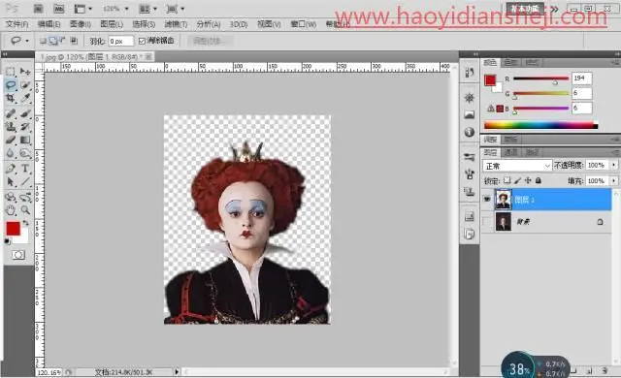Select the Blur tool
621x378 pixels.
pos(11,153)
